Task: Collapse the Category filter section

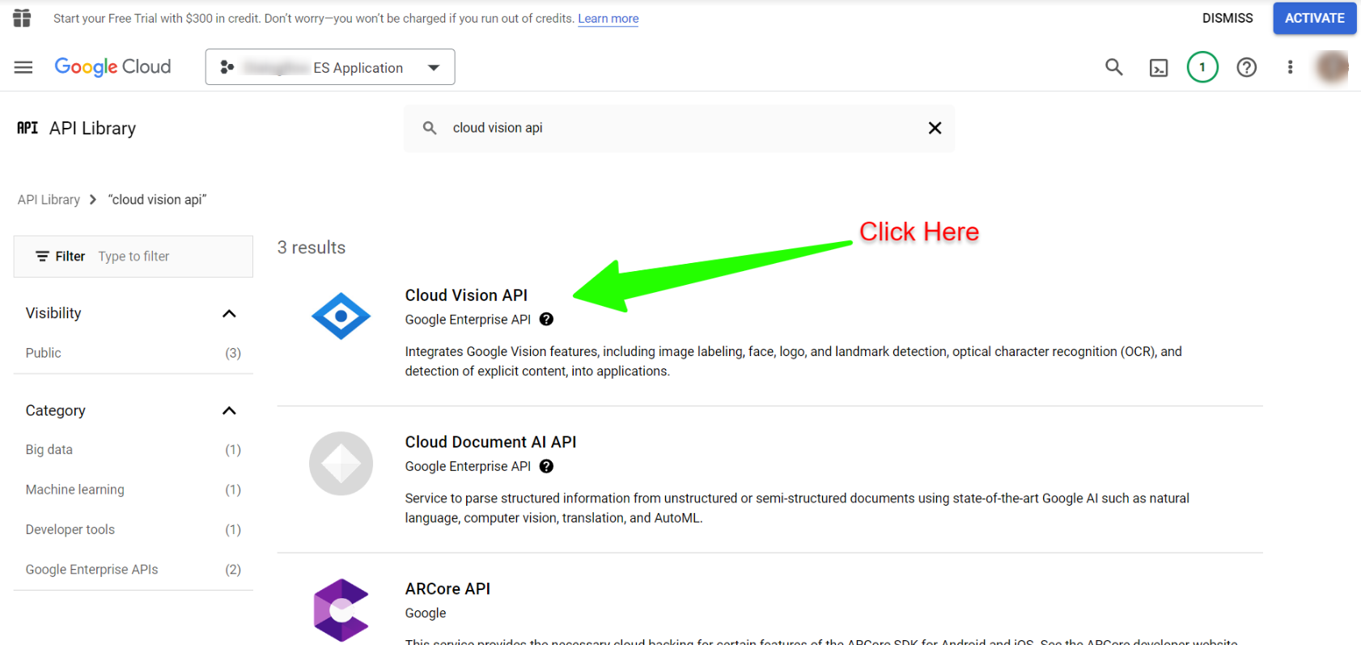Action: click(229, 410)
